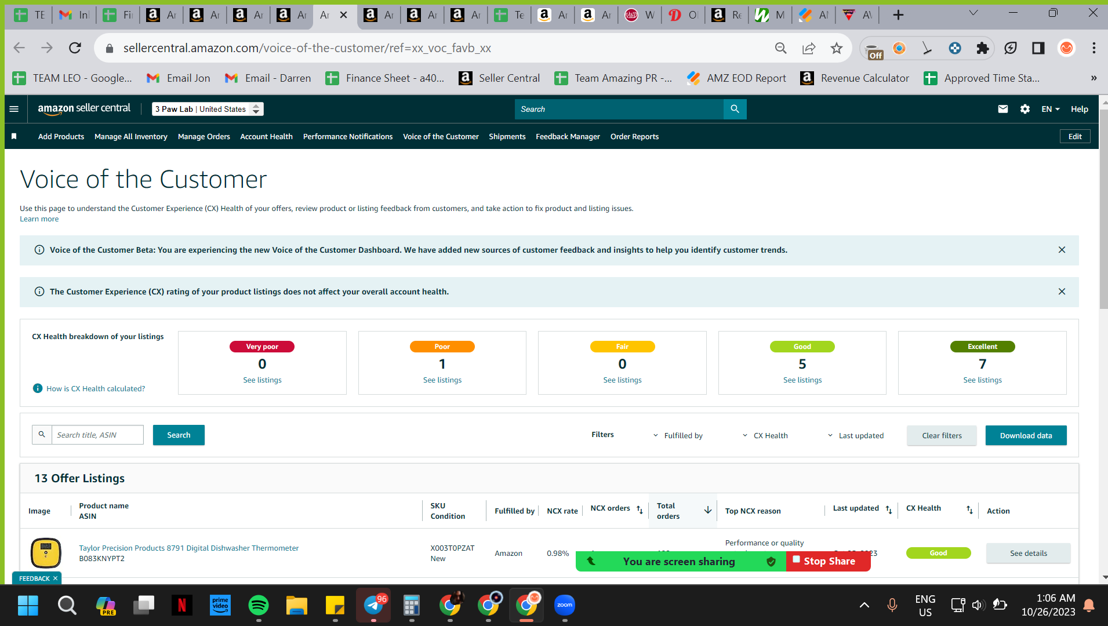Navigate to Account Health
This screenshot has width=1108, height=626.
267,136
